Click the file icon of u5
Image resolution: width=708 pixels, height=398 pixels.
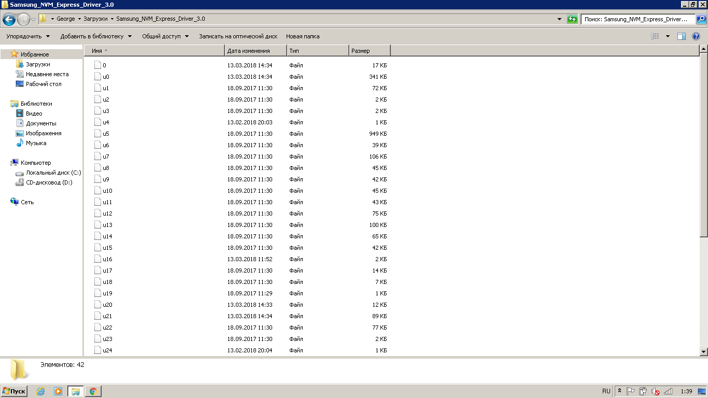[x=97, y=134]
